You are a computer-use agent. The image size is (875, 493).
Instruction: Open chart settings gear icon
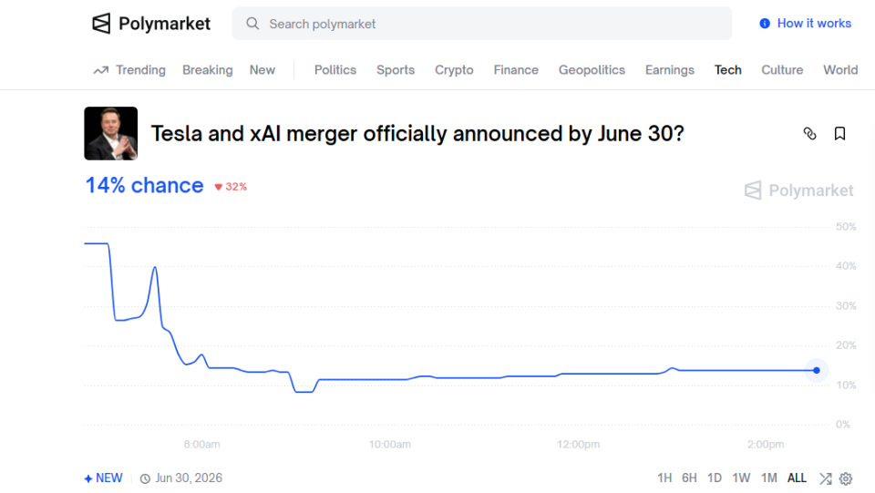(x=846, y=478)
